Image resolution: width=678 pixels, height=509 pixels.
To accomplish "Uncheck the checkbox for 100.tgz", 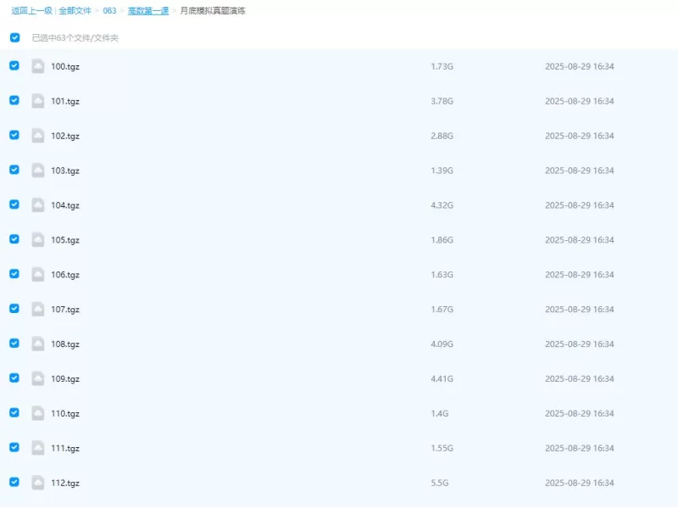I will coord(14,65).
